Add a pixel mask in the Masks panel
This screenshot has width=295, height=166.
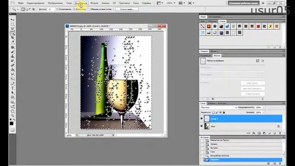point(258,61)
